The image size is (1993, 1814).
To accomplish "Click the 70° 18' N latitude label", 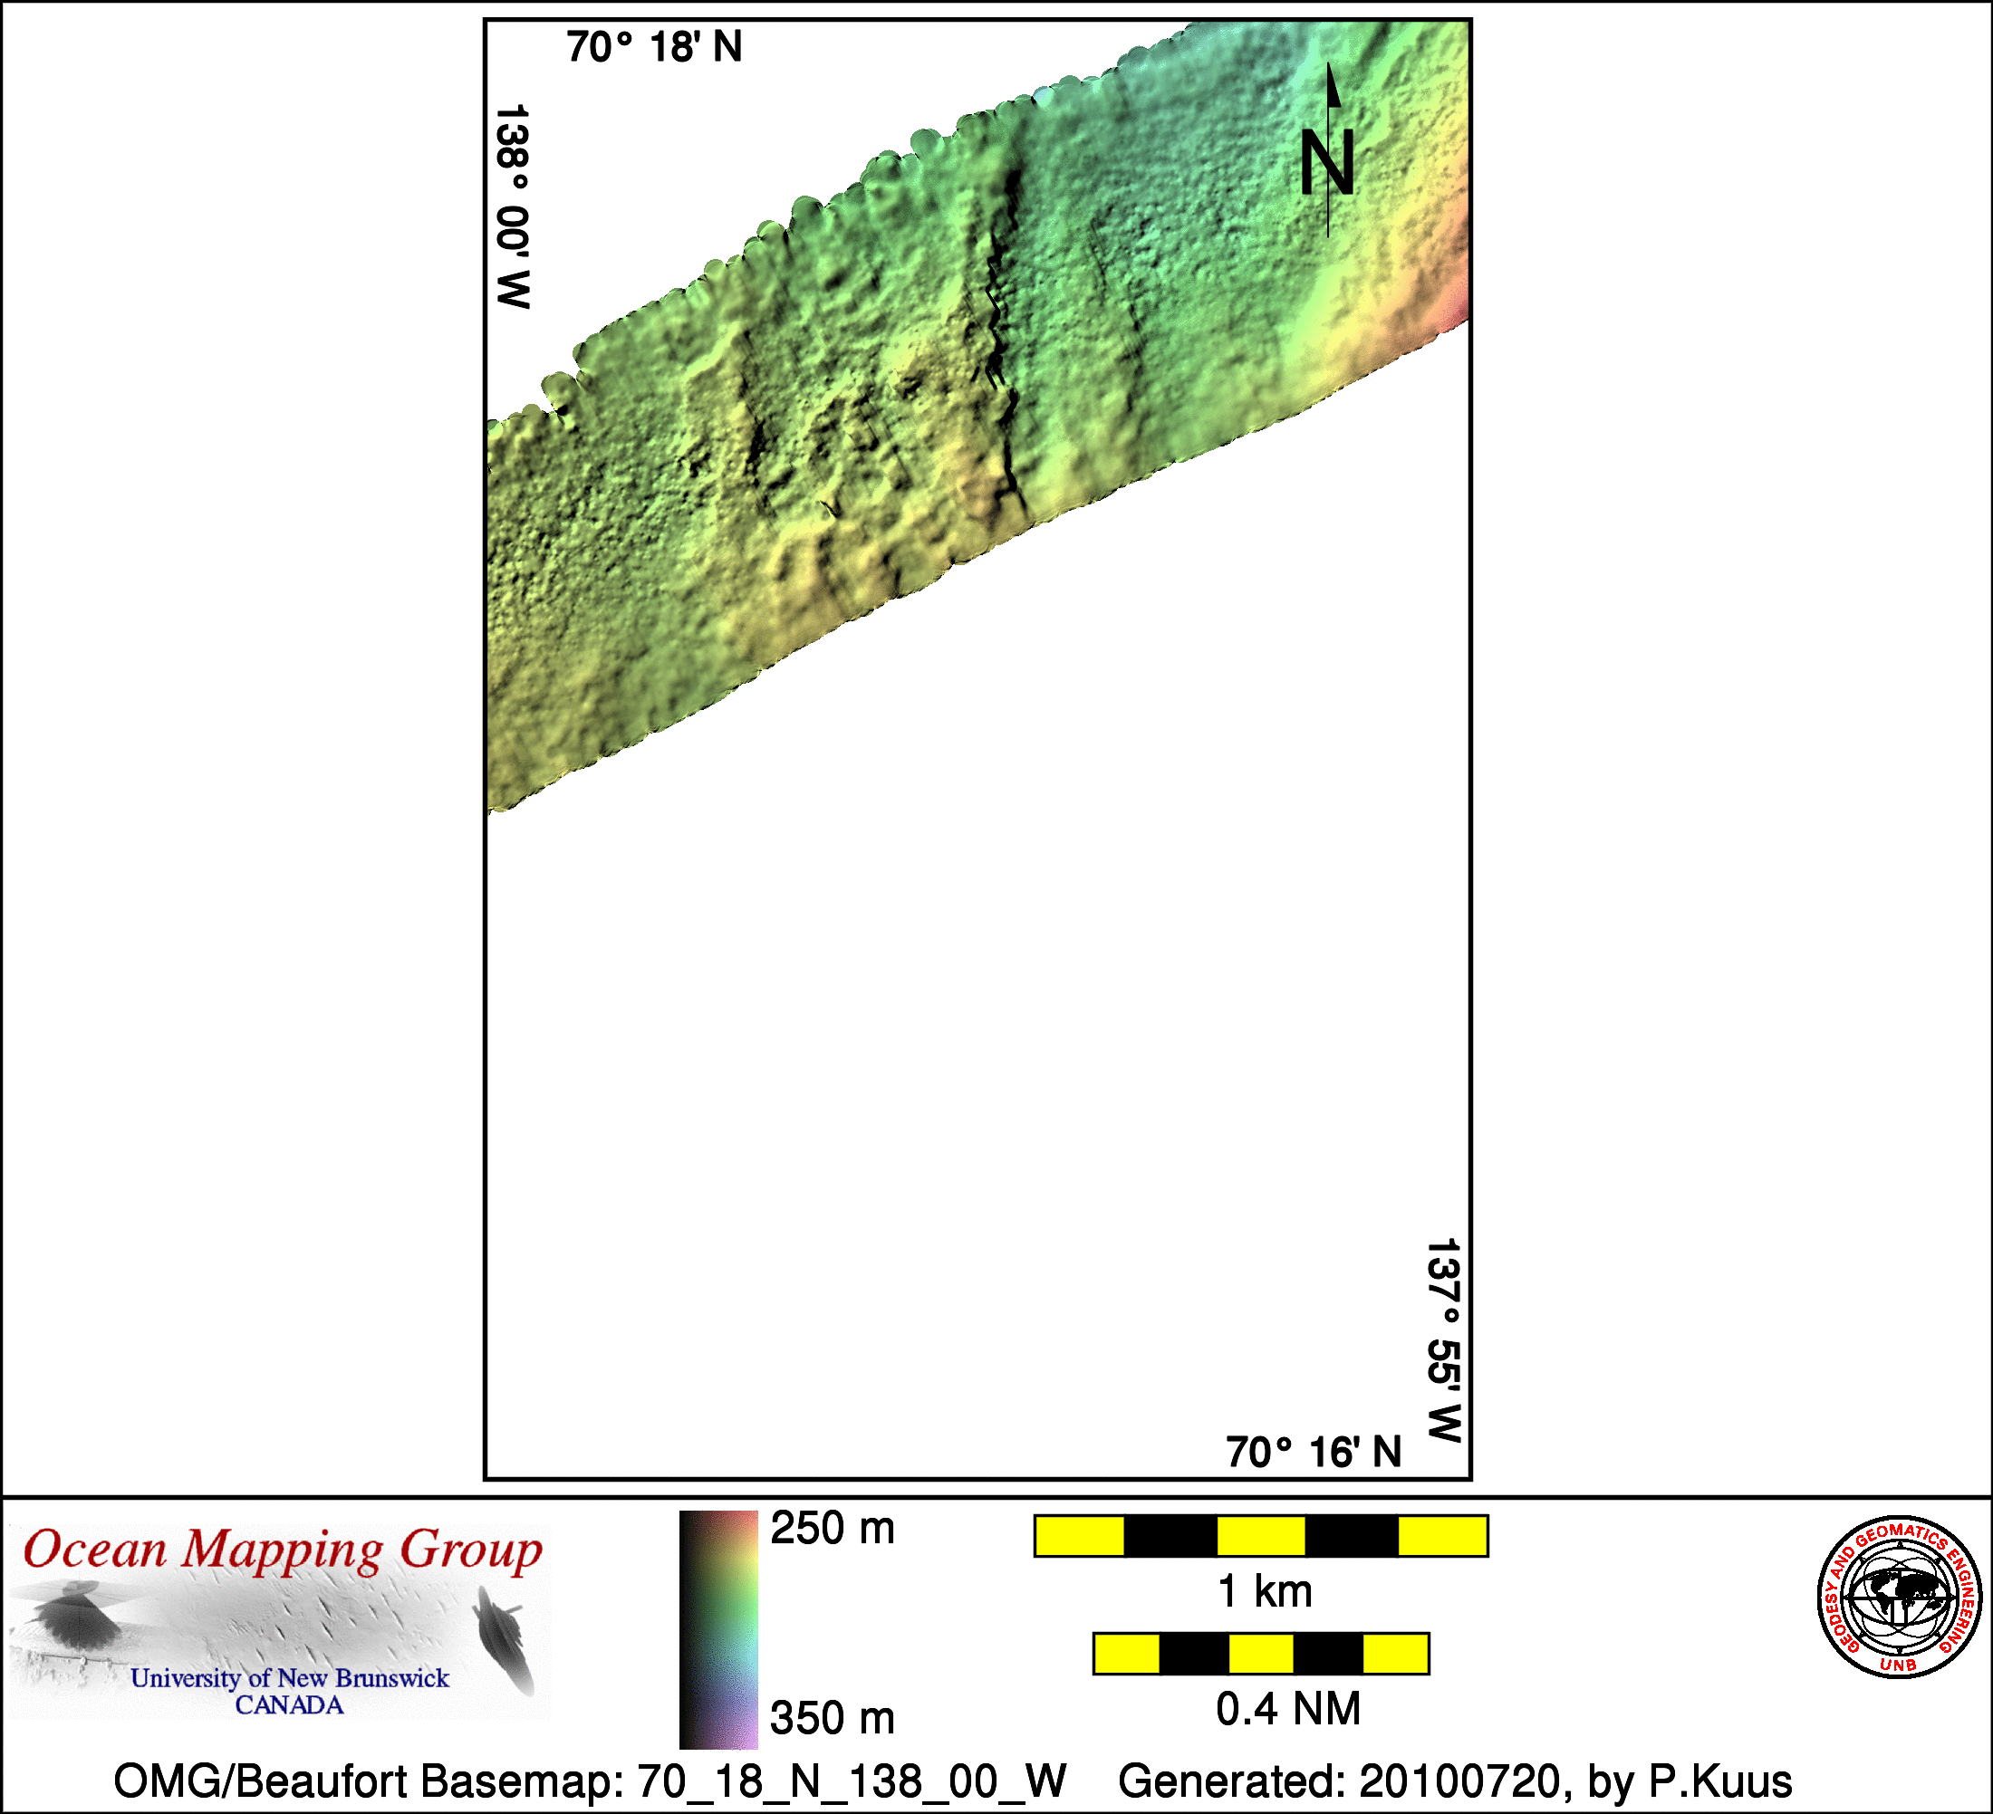I will [653, 47].
